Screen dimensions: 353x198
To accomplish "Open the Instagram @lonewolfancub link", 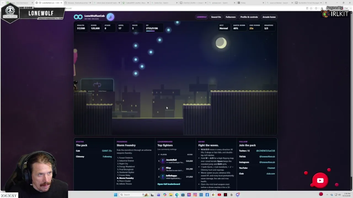I will pos(267,162).
